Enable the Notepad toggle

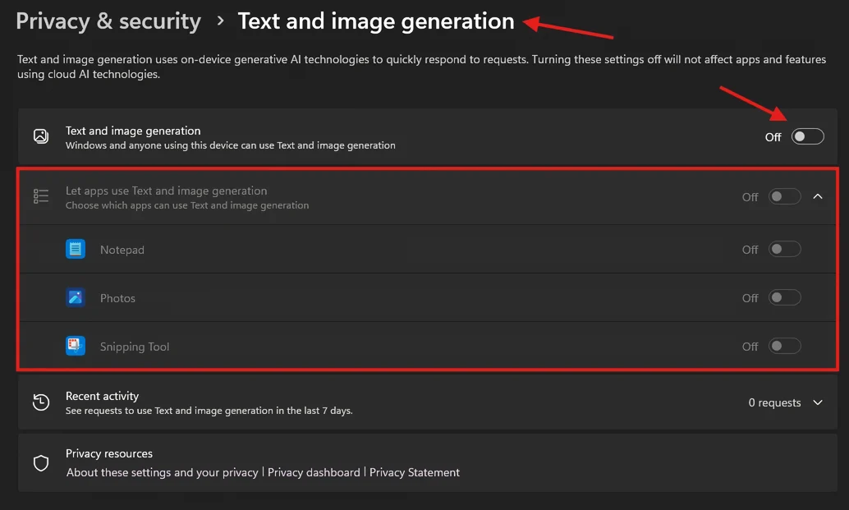[785, 249]
